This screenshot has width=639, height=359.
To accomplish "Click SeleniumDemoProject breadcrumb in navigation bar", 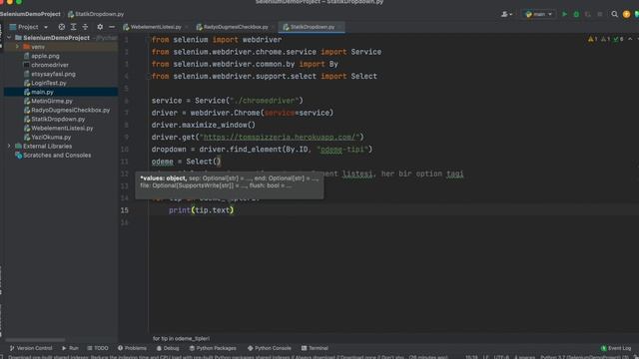I will tap(30, 14).
